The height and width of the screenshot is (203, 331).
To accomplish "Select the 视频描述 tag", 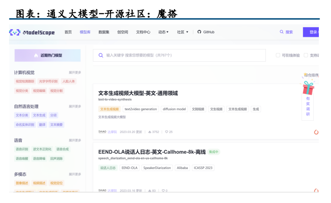I will pos(39,183).
